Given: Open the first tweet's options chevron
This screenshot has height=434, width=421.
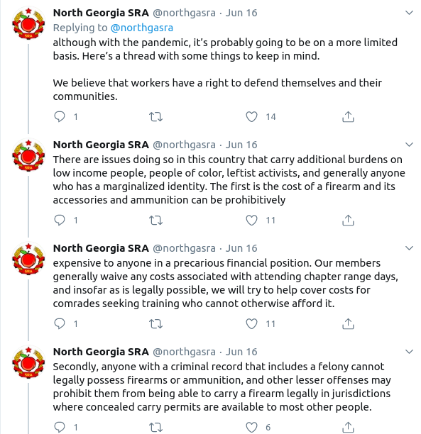Looking at the screenshot, I should point(409,13).
